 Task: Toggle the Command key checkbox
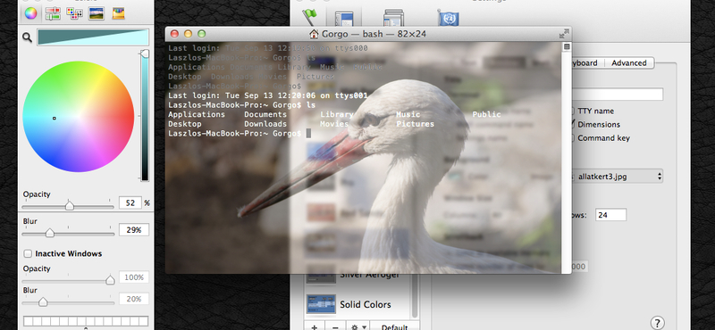click(x=572, y=138)
